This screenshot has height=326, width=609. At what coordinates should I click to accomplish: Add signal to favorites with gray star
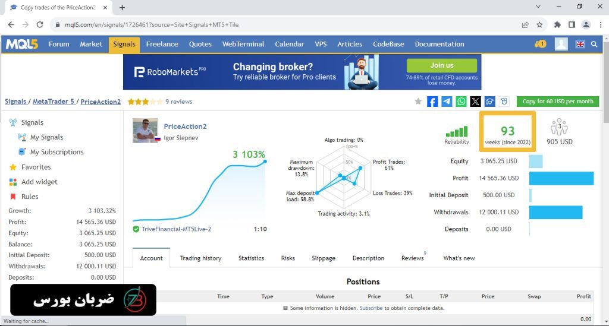(x=418, y=102)
